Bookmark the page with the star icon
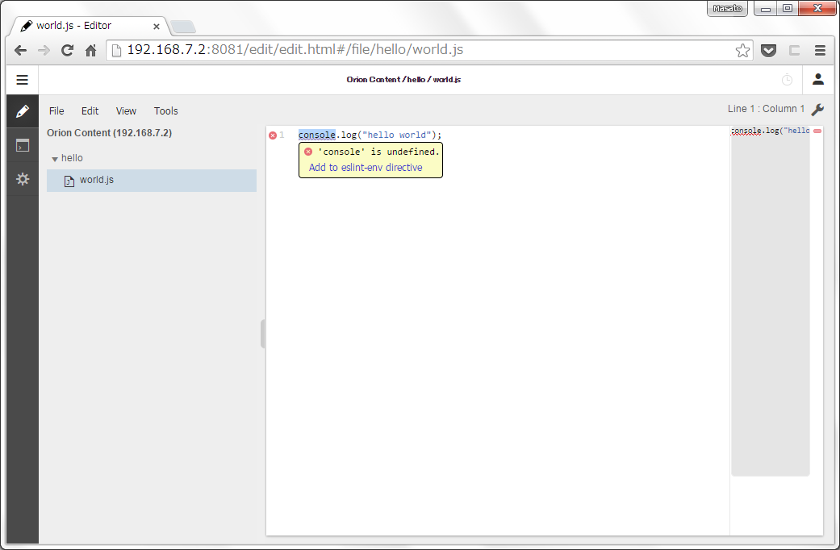 742,50
